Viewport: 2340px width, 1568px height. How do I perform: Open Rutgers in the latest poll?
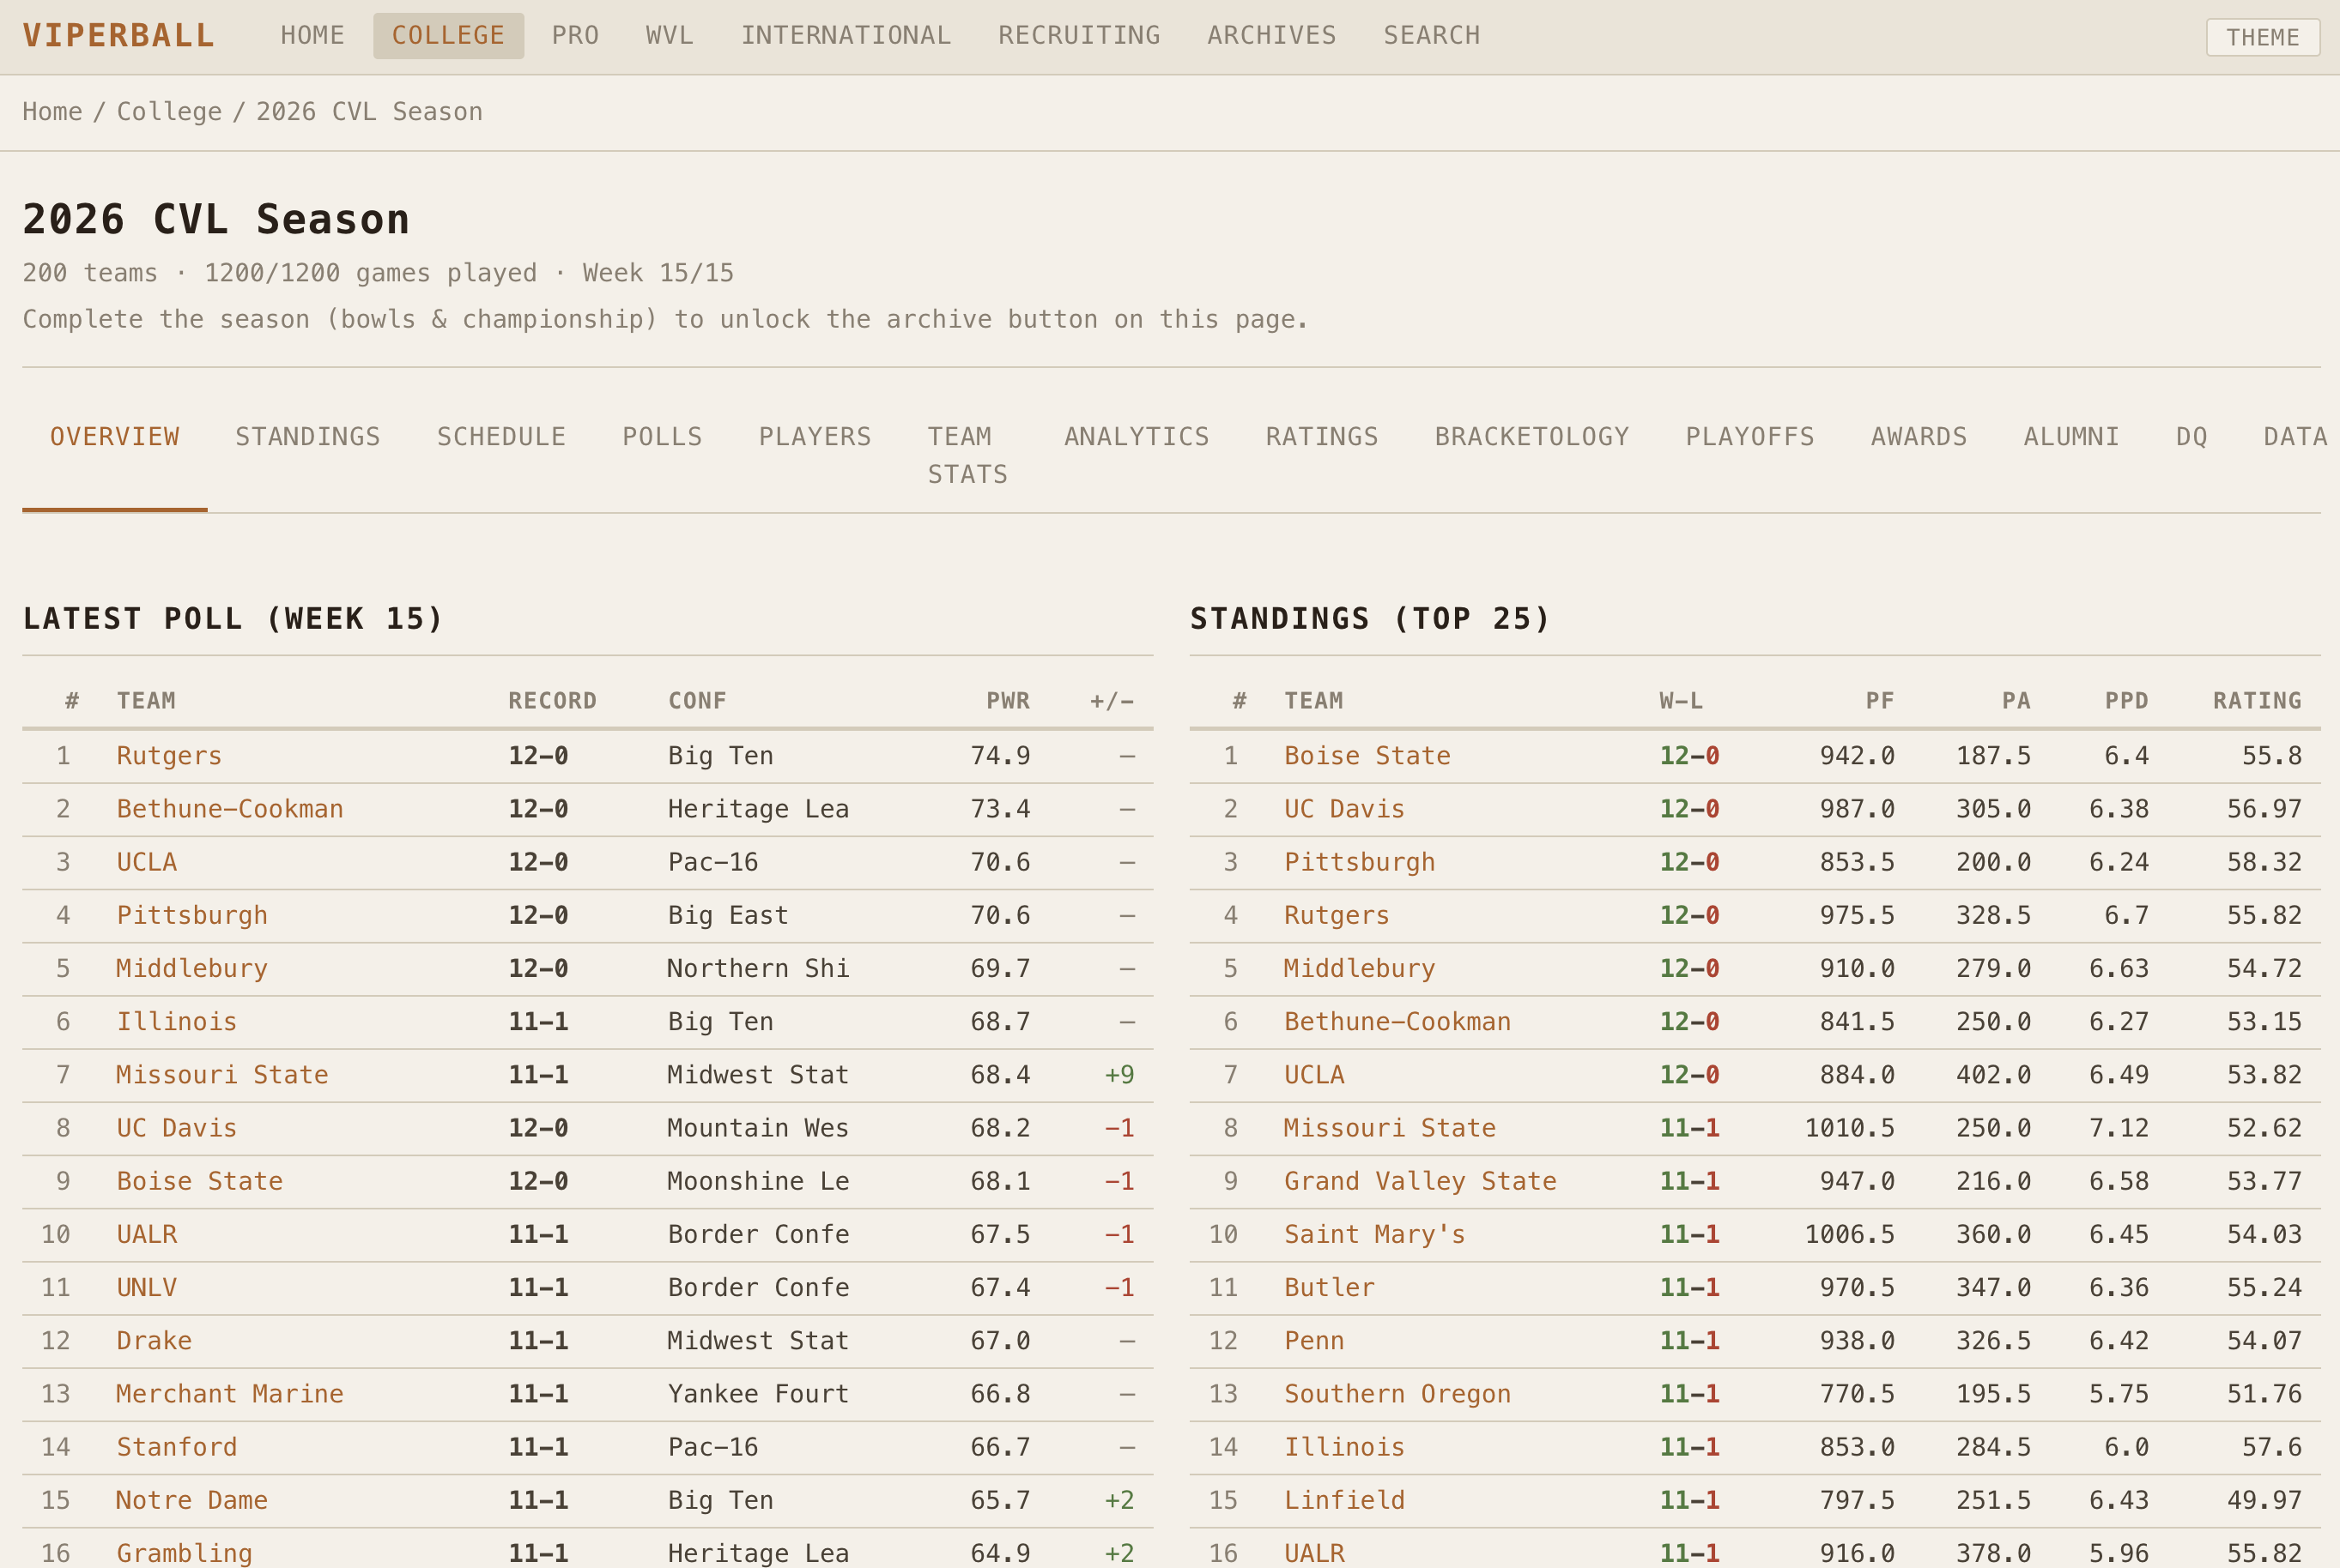[x=169, y=756]
